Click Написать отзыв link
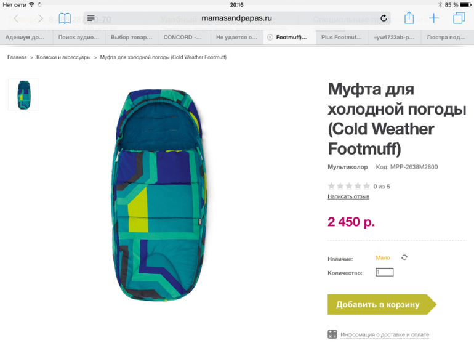The image size is (474, 356). click(x=348, y=196)
